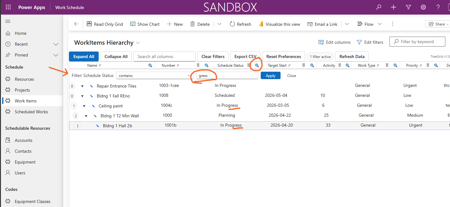450x207 pixels.
Task: Click Apply in the filter row
Action: 271,75
